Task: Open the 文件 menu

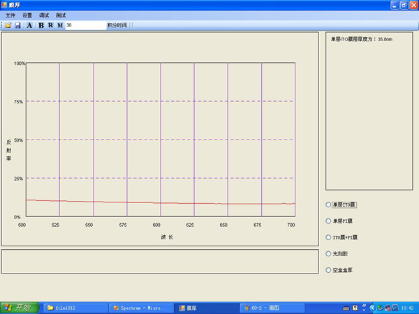Action: click(10, 15)
